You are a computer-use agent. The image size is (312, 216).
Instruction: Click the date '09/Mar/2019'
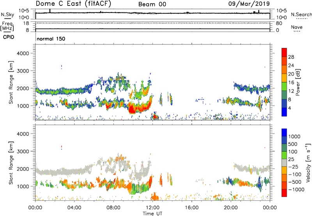pos(249,4)
